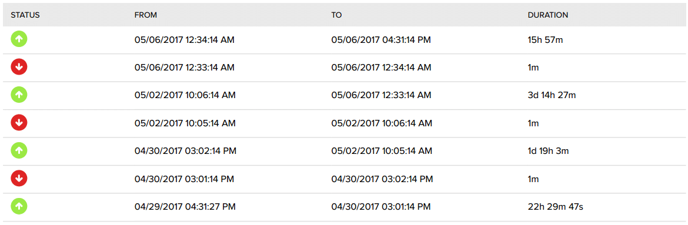Click the 05/06/2017 04:31:14 PM to-time
Screen dimensions: 688x225
[x=381, y=40]
